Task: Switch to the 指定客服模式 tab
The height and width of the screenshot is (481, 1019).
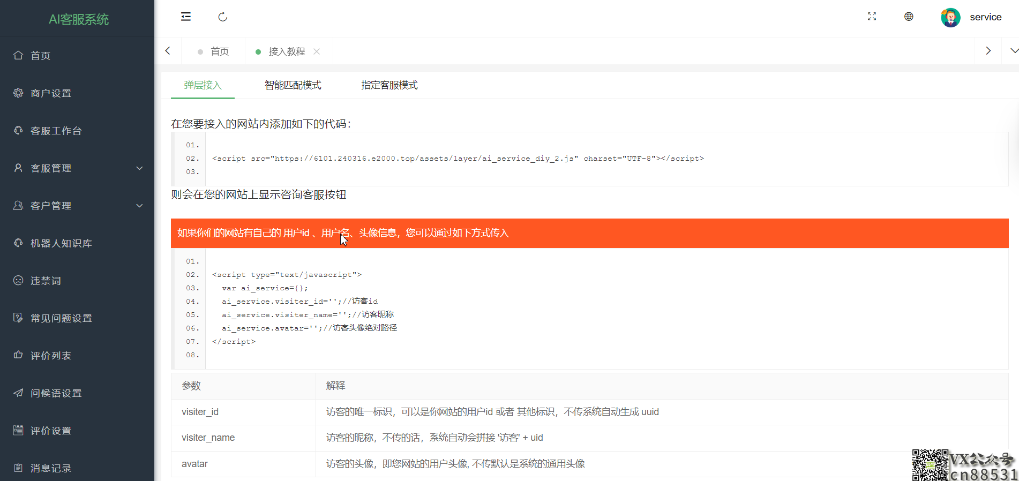Action: click(389, 85)
